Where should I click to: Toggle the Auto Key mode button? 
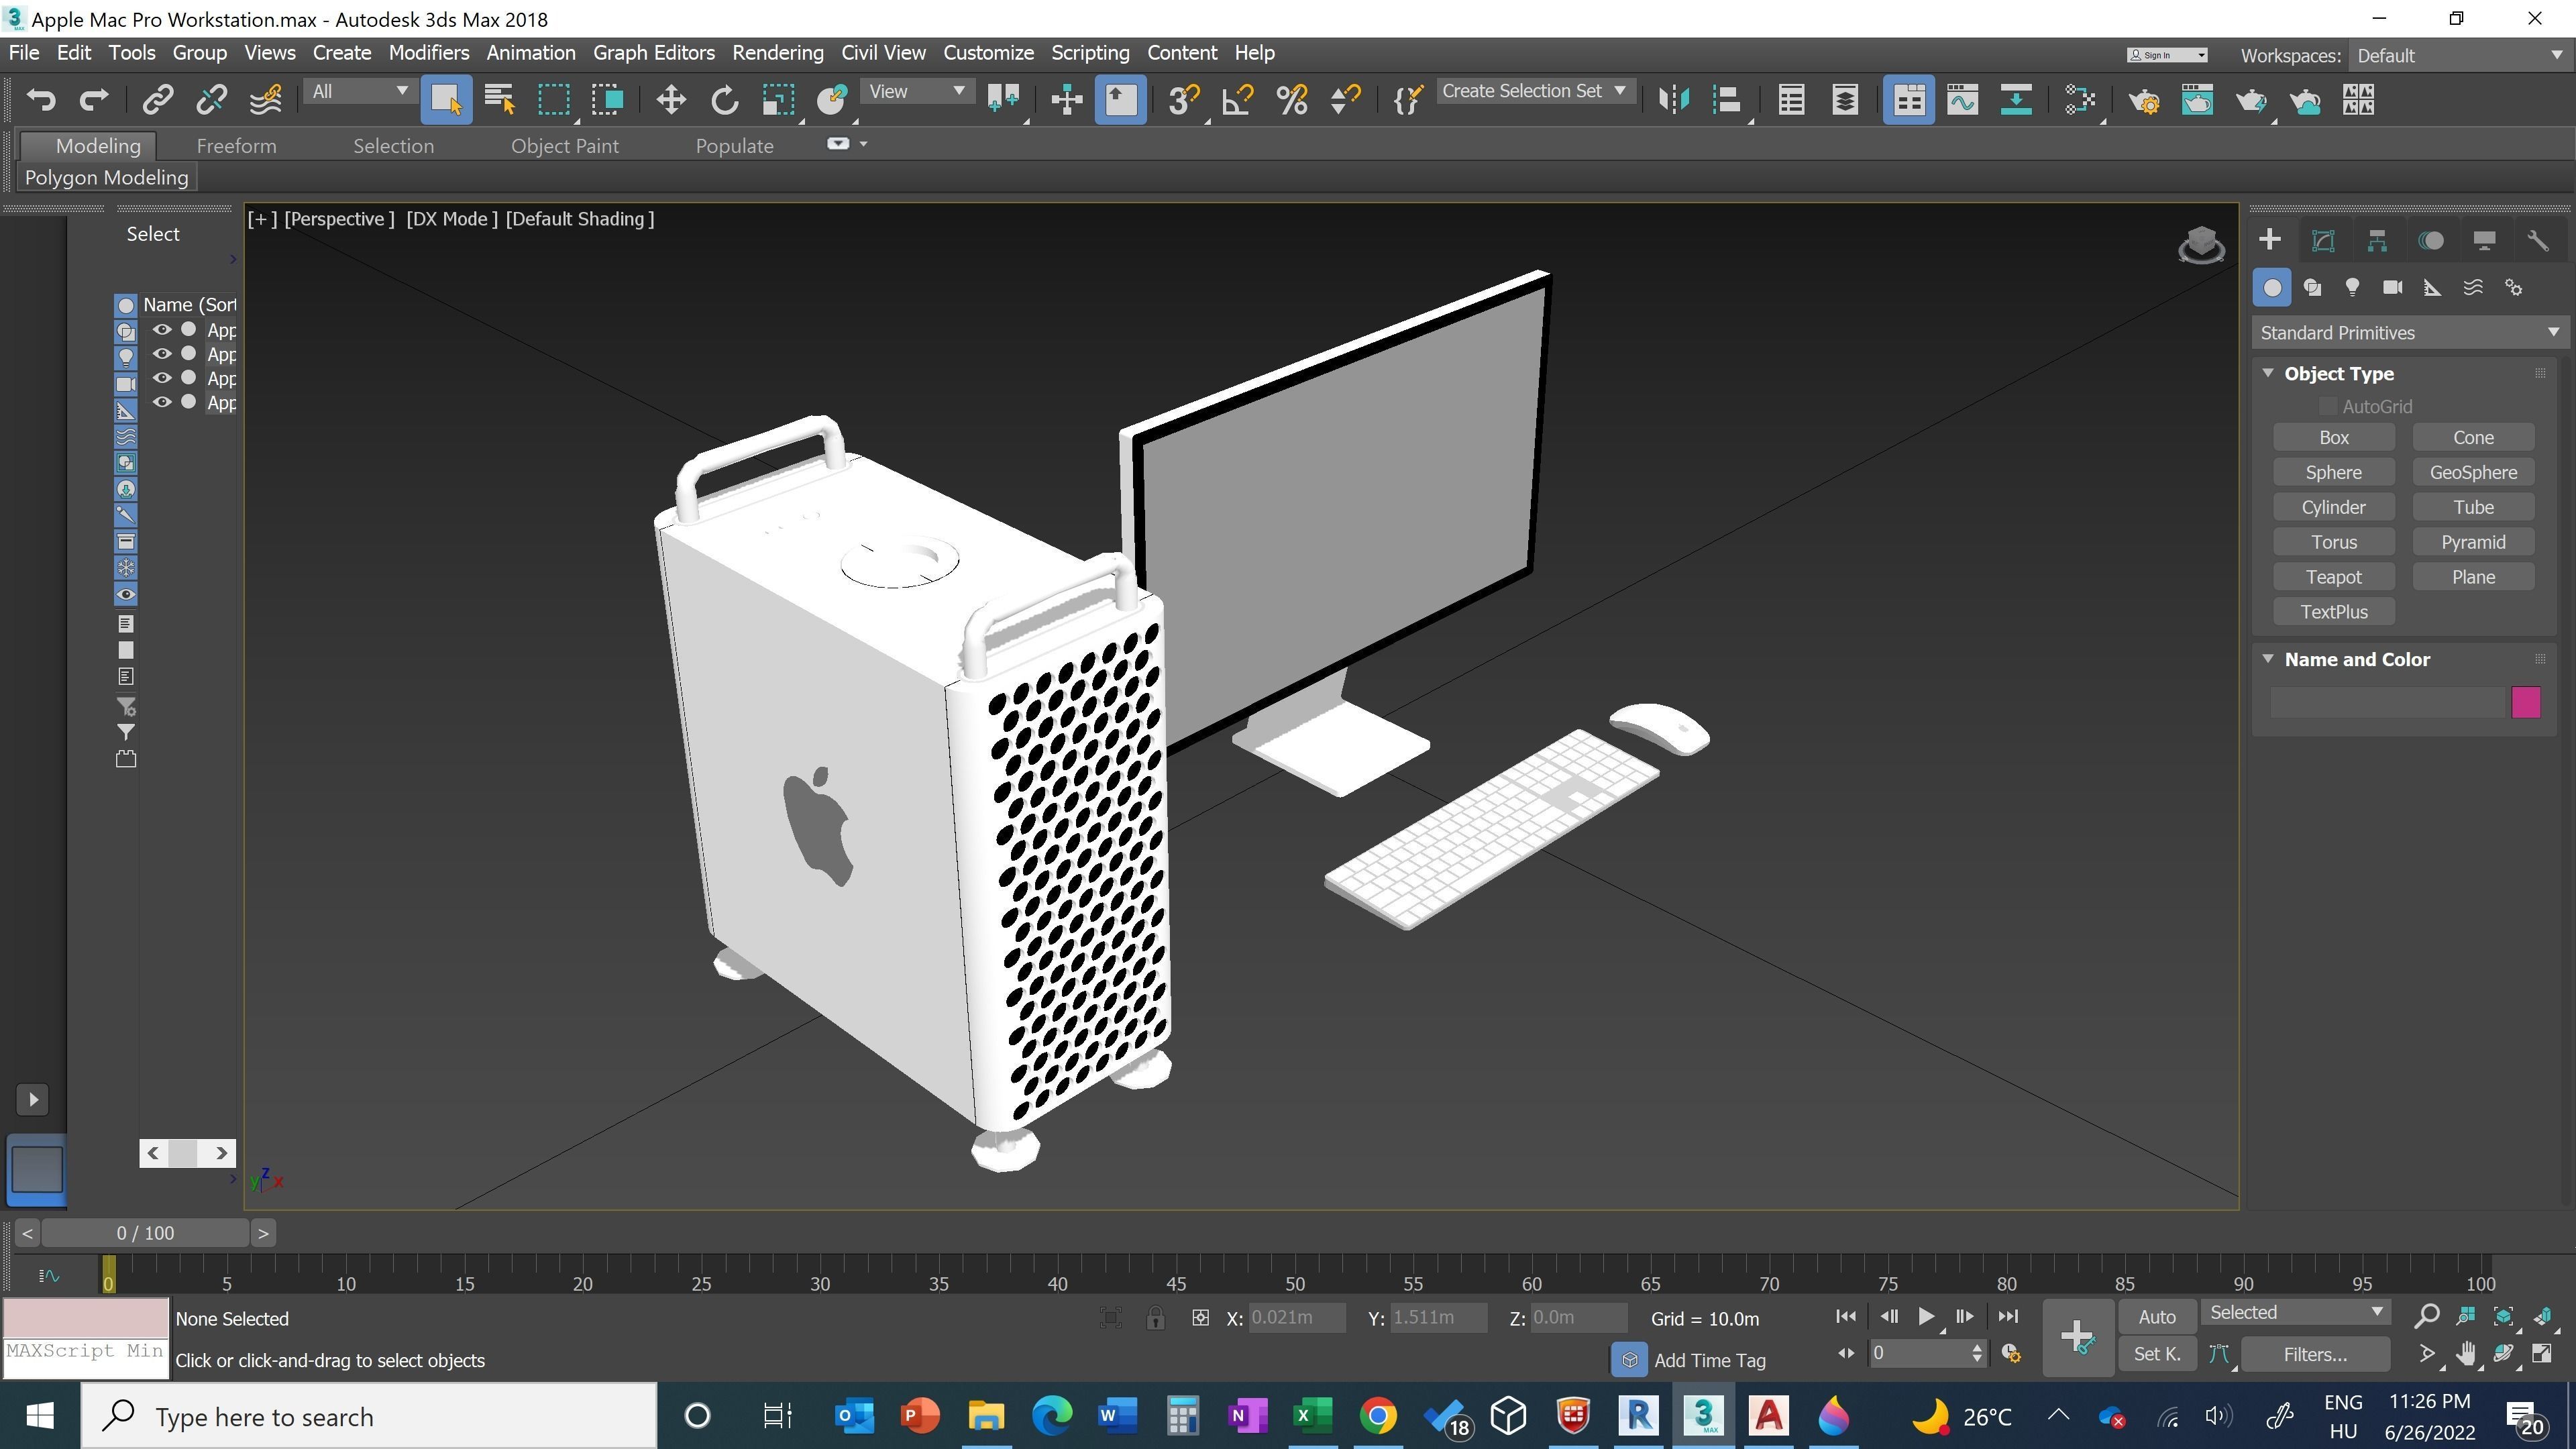(x=2157, y=1317)
